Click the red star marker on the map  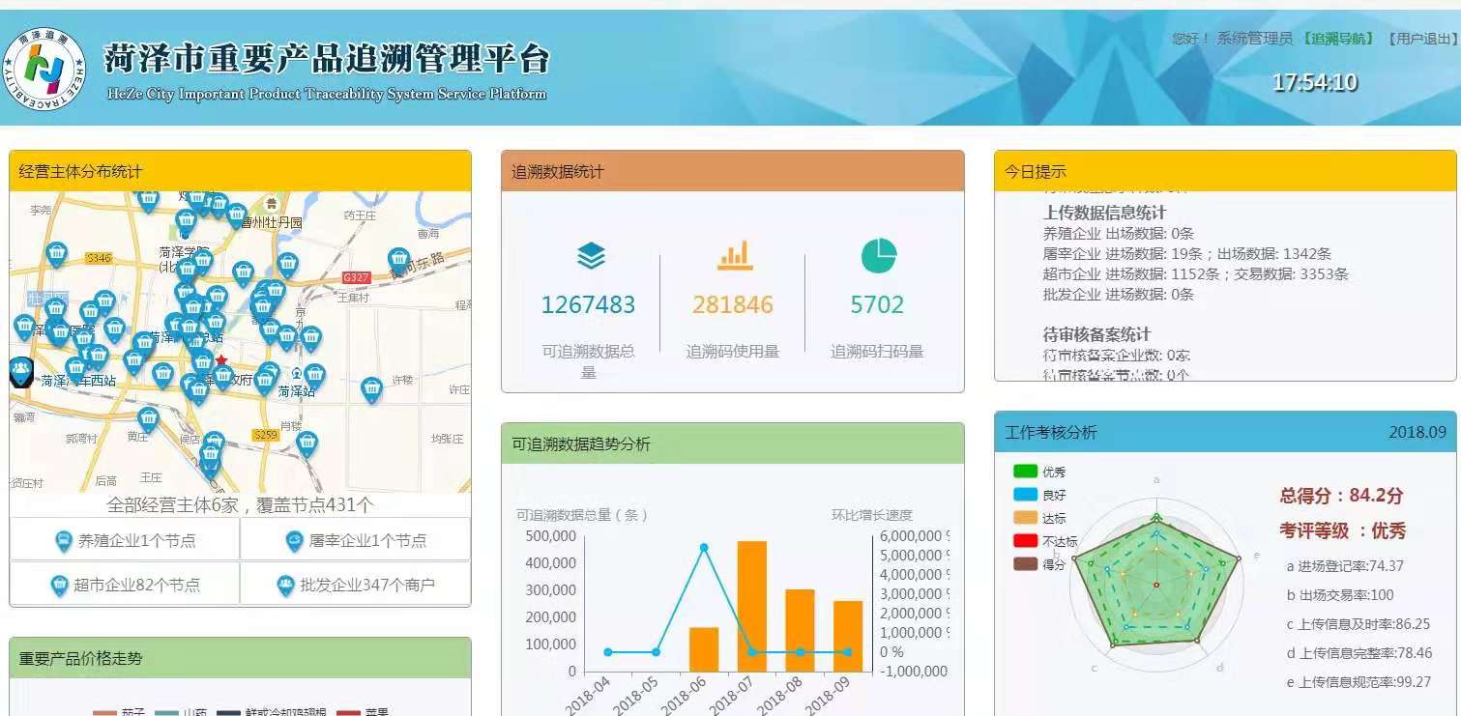[x=220, y=360]
